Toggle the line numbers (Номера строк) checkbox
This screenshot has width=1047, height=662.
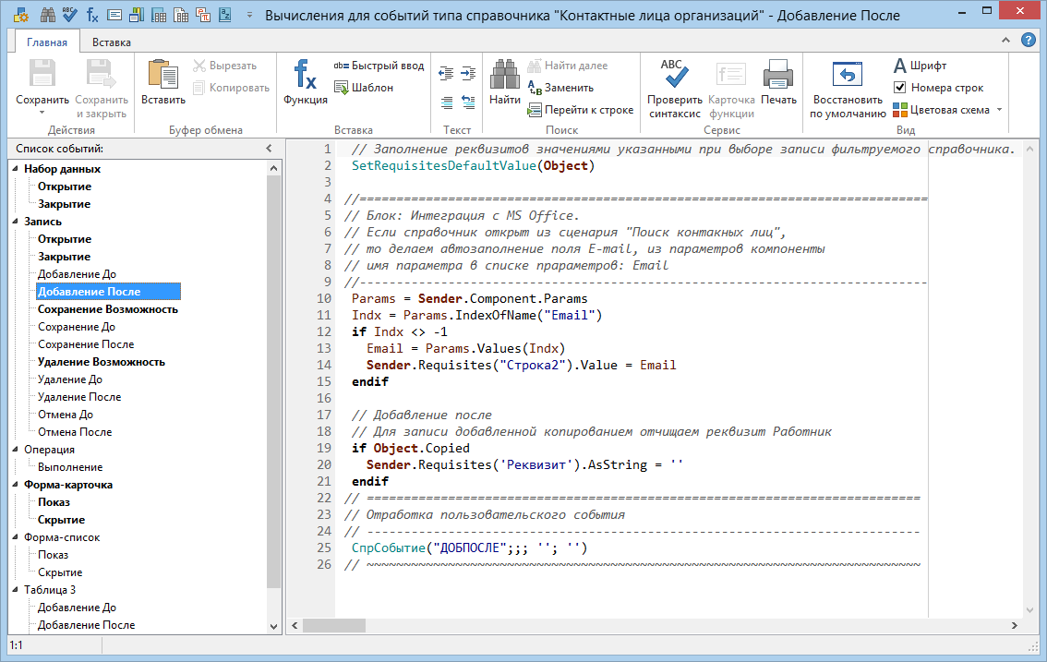click(900, 88)
